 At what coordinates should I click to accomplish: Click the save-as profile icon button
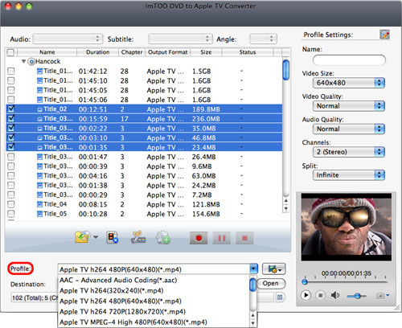point(274,269)
